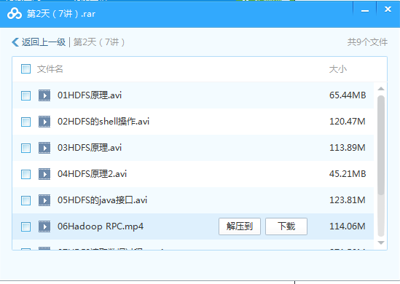Click the 113.89M size value
Screen dimensions: 400x284
(x=348, y=148)
